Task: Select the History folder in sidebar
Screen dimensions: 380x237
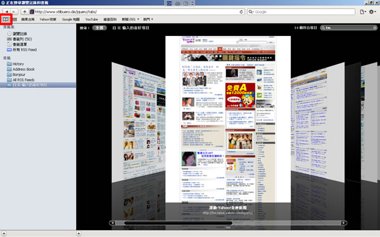Action: 18,64
